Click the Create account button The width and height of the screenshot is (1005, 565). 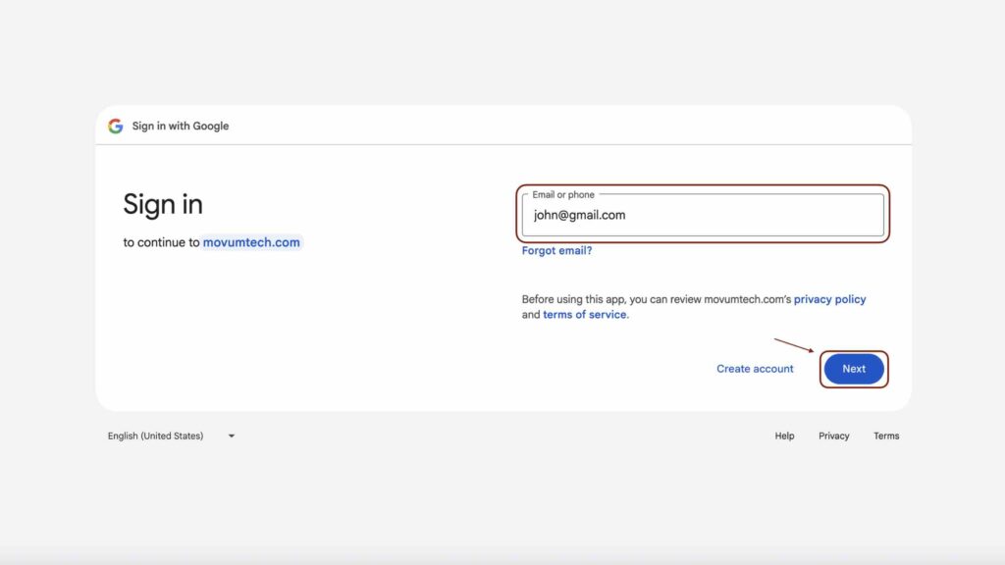pos(755,369)
